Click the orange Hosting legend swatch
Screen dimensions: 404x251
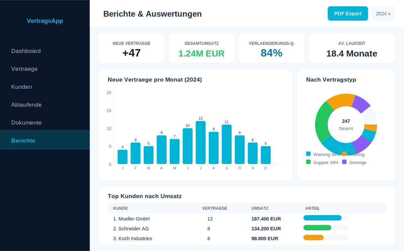[x=344, y=154]
